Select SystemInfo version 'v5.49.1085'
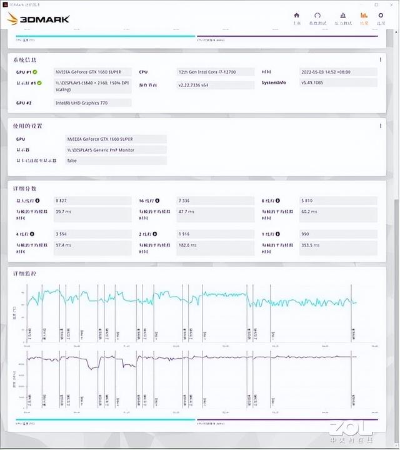The height and width of the screenshot is (450, 400). click(338, 83)
